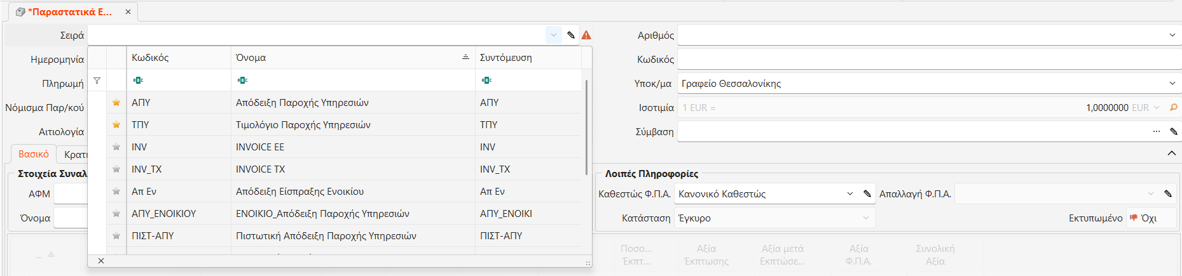1182x276 pixels.
Task: Collapse the header section with the chevron arrow
Action: pos(1171,154)
